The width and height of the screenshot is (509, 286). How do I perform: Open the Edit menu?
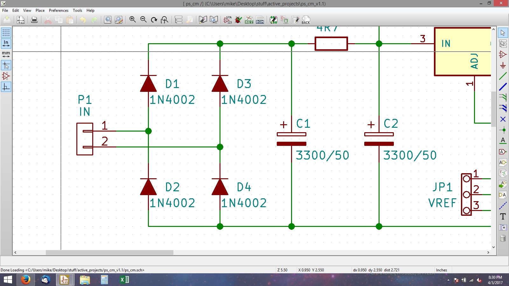16,10
